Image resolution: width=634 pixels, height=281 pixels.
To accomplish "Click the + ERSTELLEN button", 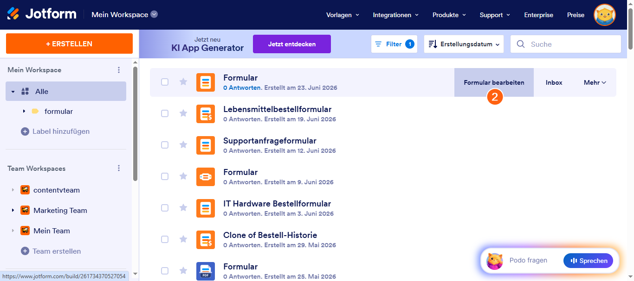I will [69, 44].
